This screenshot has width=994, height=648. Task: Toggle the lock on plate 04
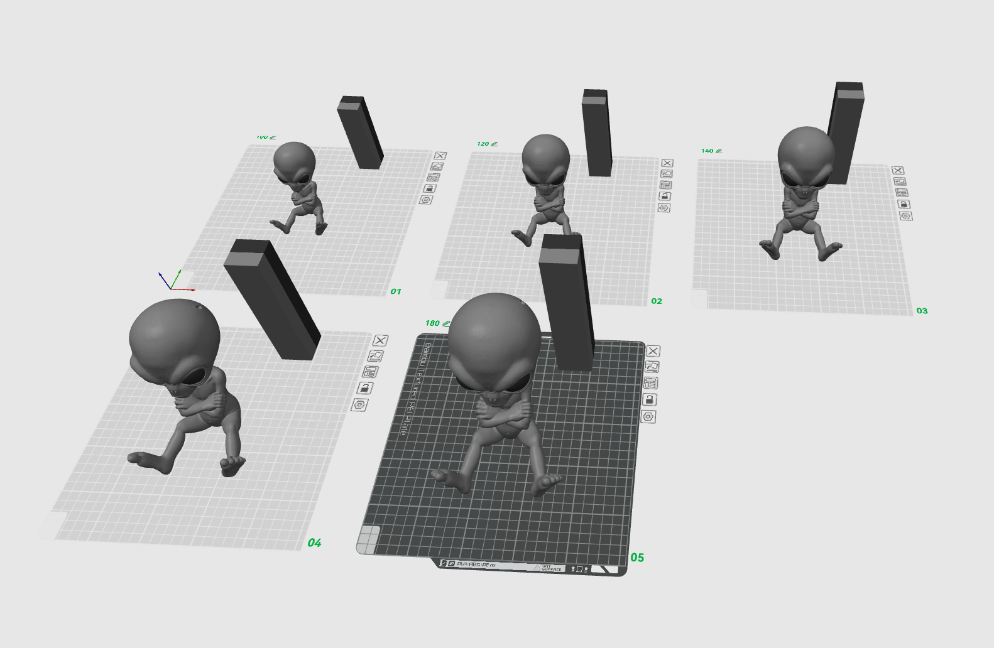point(365,388)
